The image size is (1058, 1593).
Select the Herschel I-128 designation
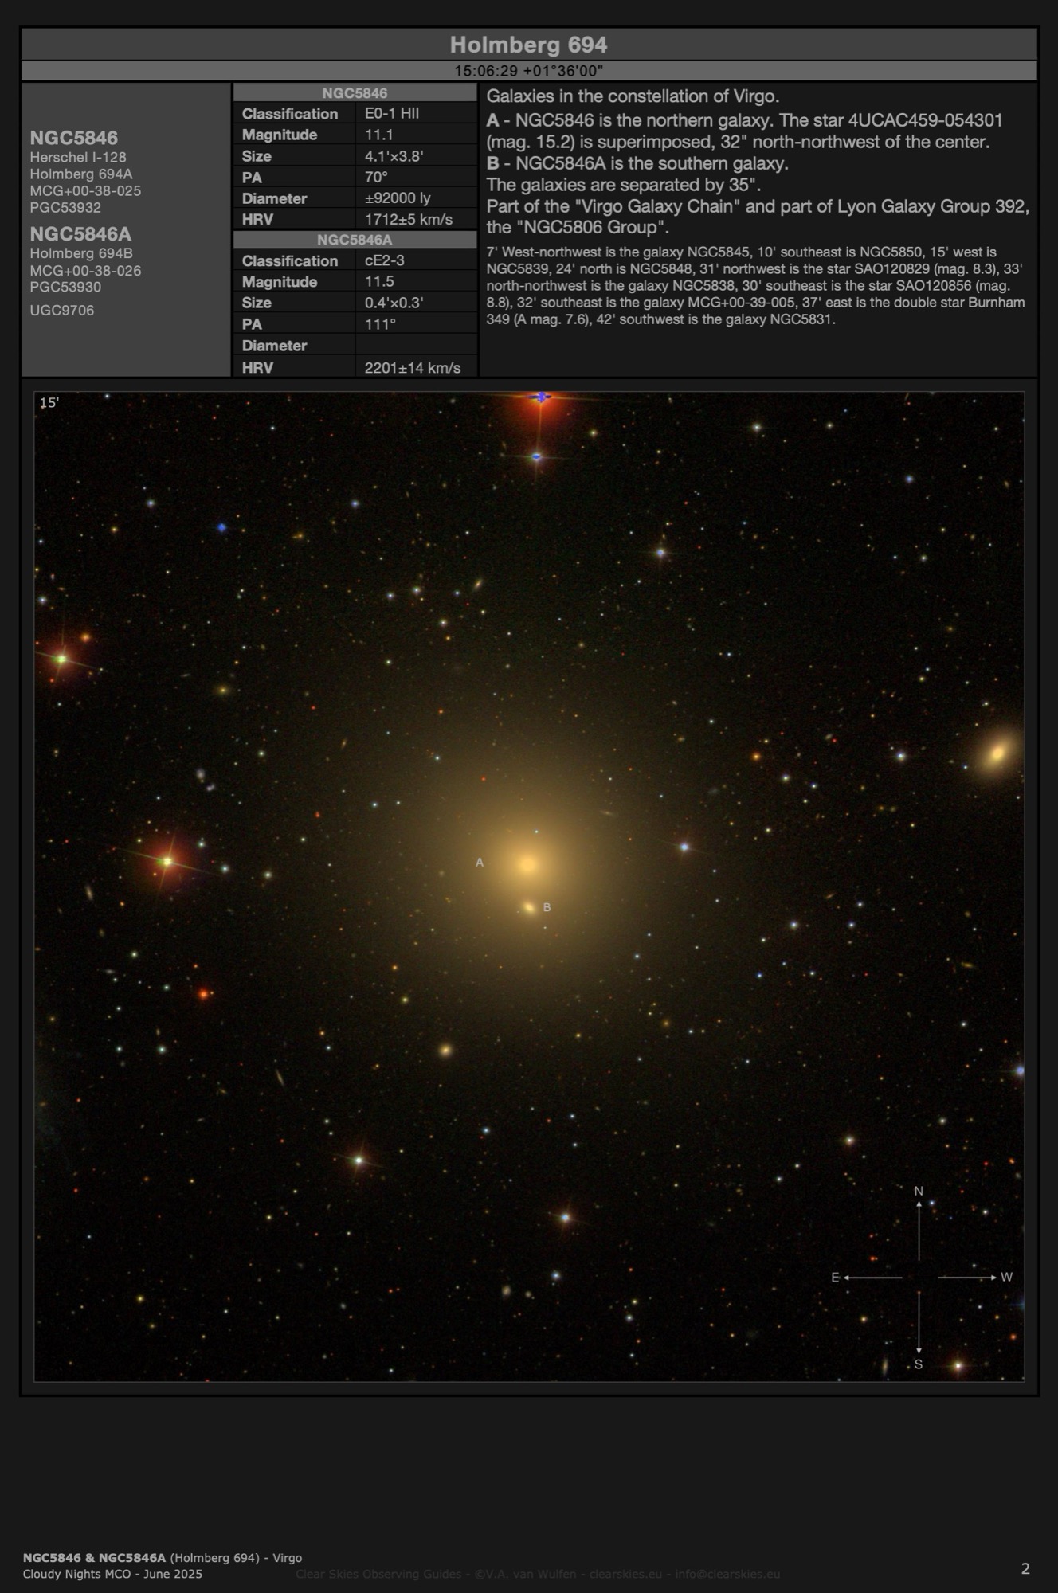pos(78,158)
